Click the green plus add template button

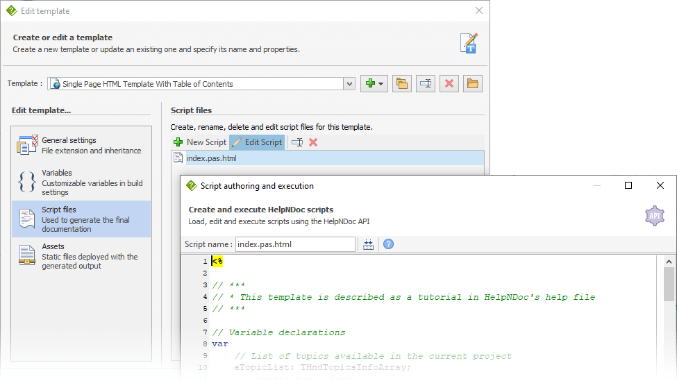[370, 83]
